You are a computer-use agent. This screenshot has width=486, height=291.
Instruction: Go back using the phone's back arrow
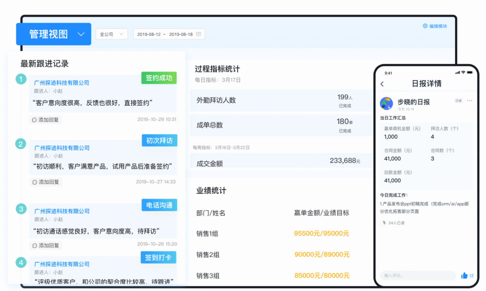click(382, 84)
